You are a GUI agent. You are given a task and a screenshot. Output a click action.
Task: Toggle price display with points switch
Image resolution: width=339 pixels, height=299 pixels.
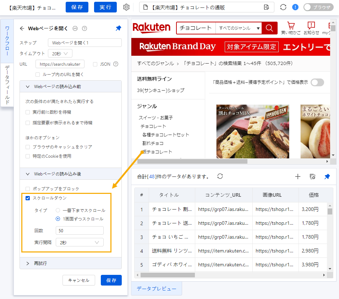[x=317, y=82]
